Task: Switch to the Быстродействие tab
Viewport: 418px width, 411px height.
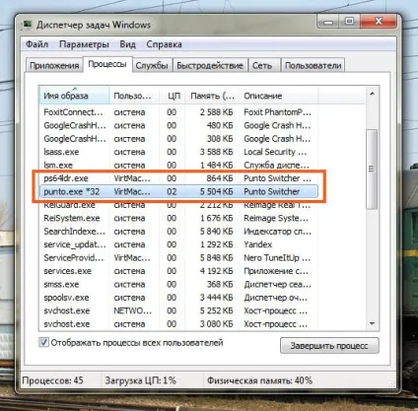Action: [x=210, y=65]
